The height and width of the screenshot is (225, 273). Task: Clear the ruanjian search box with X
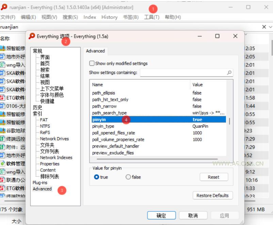[264, 27]
